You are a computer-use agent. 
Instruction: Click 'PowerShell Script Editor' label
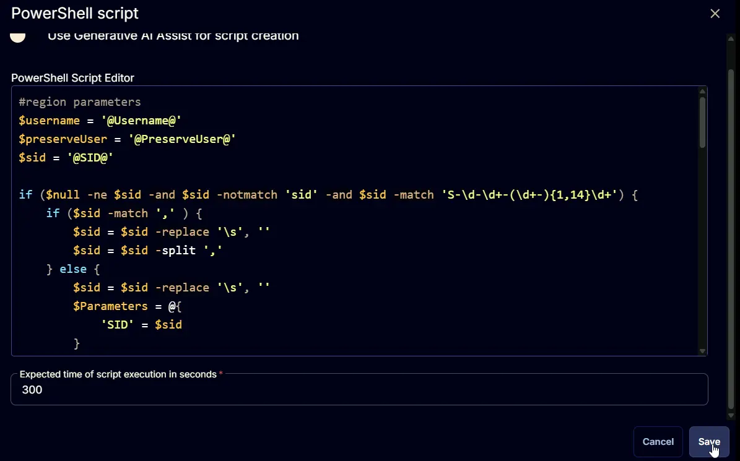[x=72, y=78]
